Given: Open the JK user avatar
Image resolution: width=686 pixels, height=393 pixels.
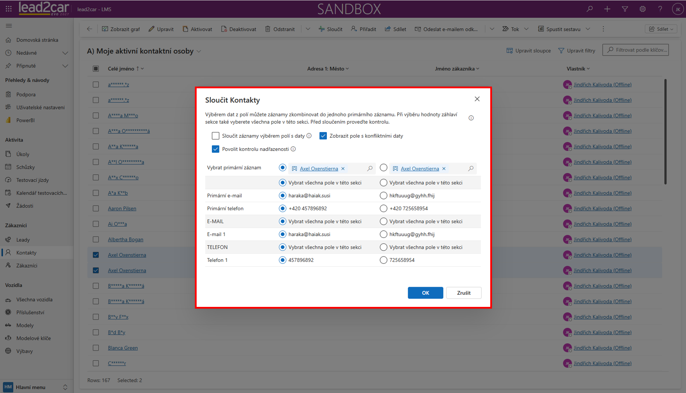Looking at the screenshot, I should point(678,9).
